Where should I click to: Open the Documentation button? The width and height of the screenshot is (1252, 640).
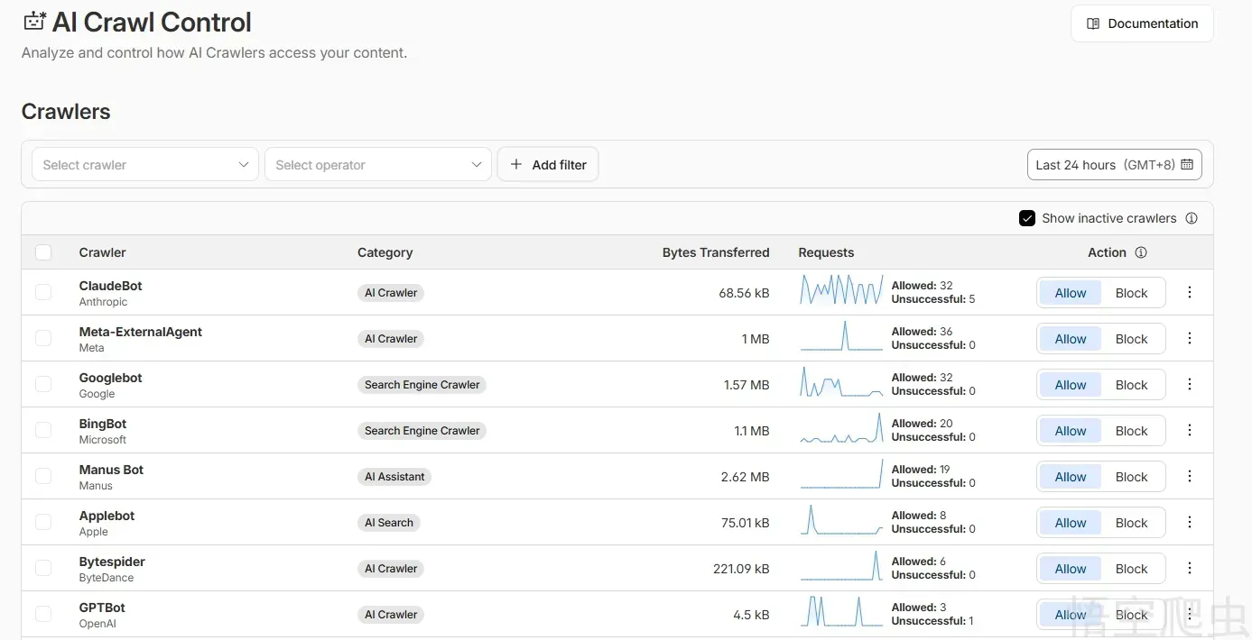[1142, 23]
